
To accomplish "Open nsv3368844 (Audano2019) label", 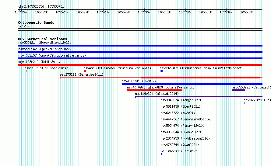I will [x=181, y=132].
